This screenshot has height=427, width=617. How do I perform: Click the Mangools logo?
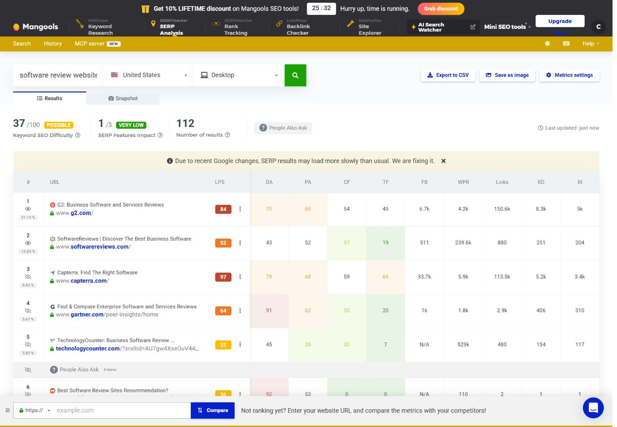[35, 27]
